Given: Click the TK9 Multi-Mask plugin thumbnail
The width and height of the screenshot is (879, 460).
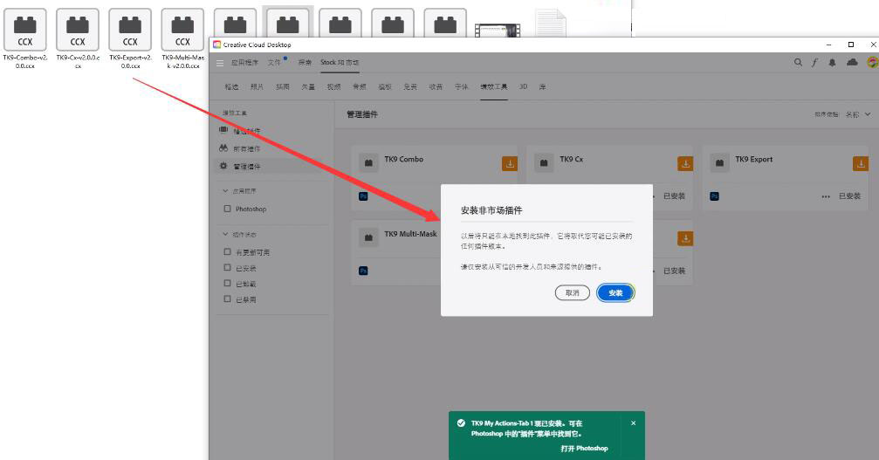Looking at the screenshot, I should click(368, 237).
